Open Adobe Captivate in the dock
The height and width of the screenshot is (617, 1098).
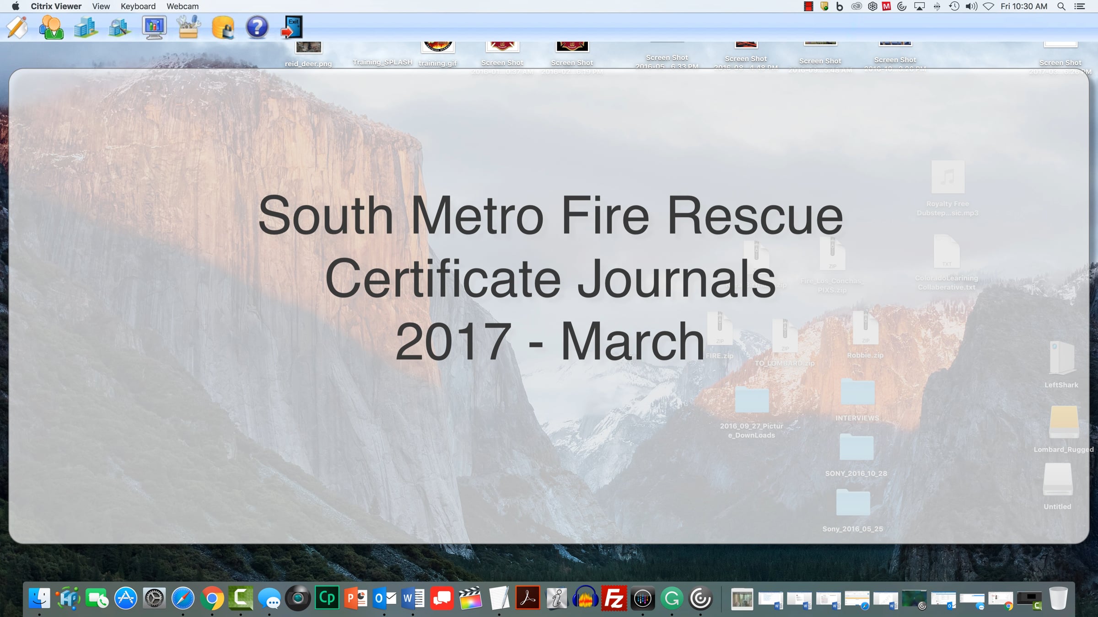click(327, 598)
